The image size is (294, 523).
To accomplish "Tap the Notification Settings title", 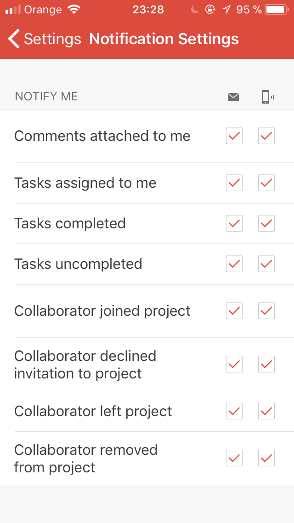I will pos(164,39).
